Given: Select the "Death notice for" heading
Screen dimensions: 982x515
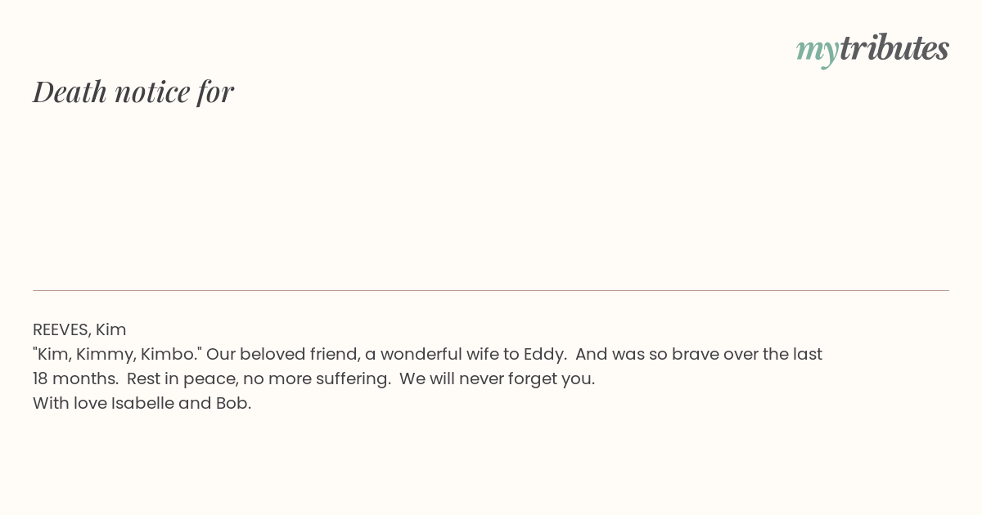Looking at the screenshot, I should (x=133, y=92).
